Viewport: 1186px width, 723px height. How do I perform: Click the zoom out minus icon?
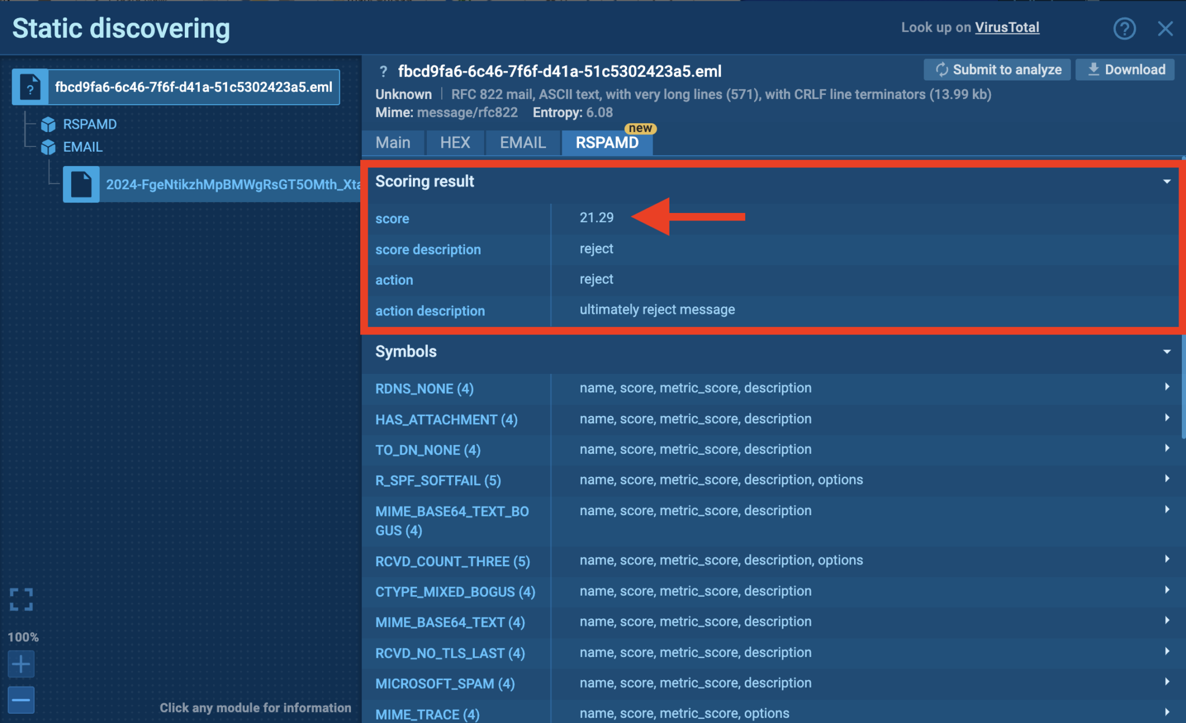tap(21, 700)
